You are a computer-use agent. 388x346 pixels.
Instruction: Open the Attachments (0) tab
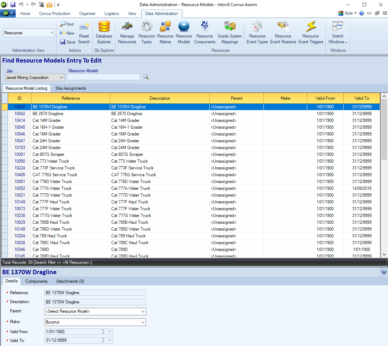pyautogui.click(x=70, y=281)
